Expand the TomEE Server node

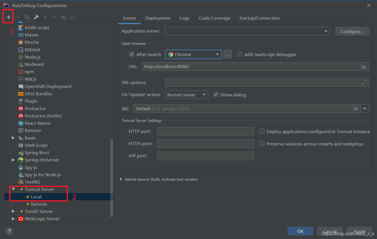(x=13, y=211)
